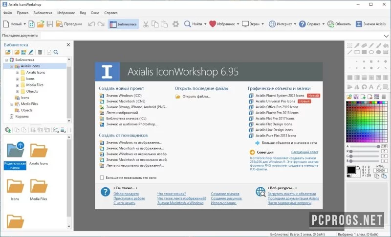Viewport: 391px width, 237px height.
Task: Open the Справка toolbar dropdown arrow
Action: click(x=324, y=24)
